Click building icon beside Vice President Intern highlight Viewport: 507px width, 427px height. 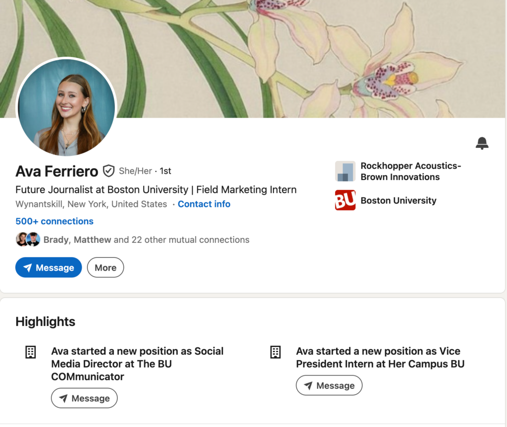tap(275, 352)
